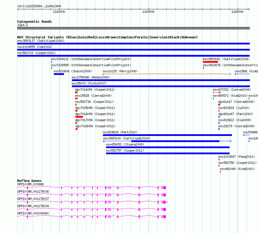Select the thick blue esv3893104 bar
The image size is (258, 233).
click(x=175, y=141)
